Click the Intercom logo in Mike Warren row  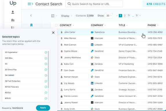click(x=92, y=38)
